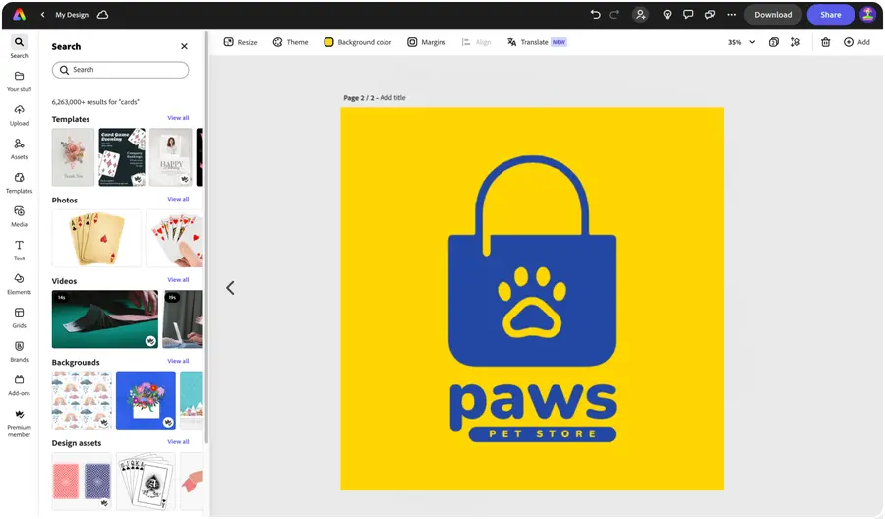Open the Translate toolbar option
The height and width of the screenshot is (519, 885).
point(536,42)
